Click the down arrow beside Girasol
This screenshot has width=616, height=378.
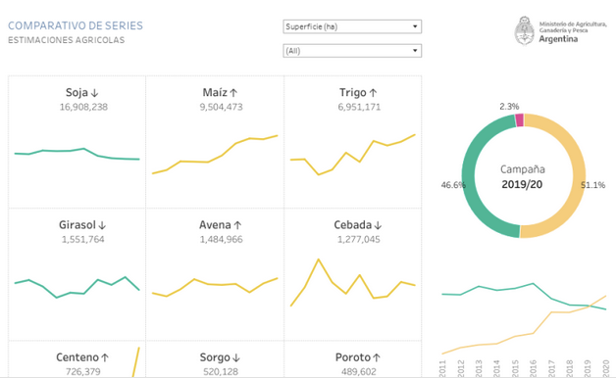(102, 225)
